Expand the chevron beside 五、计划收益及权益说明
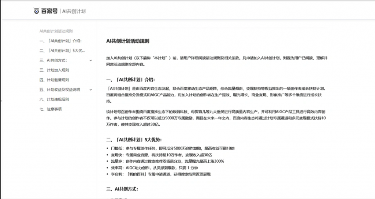 (x=90, y=89)
